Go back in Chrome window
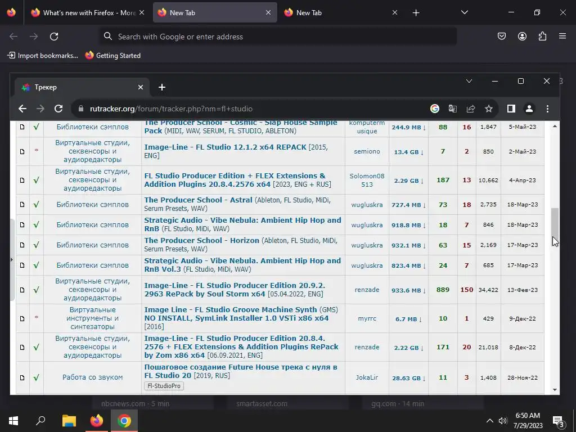Image resolution: width=576 pixels, height=432 pixels. coord(22,109)
